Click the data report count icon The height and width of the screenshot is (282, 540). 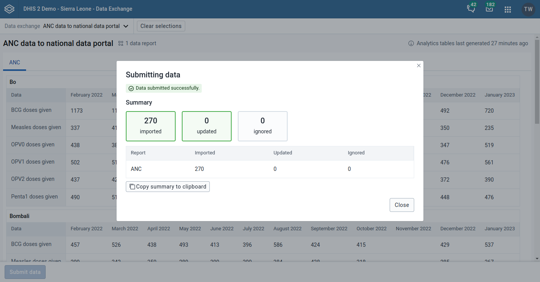pos(121,43)
